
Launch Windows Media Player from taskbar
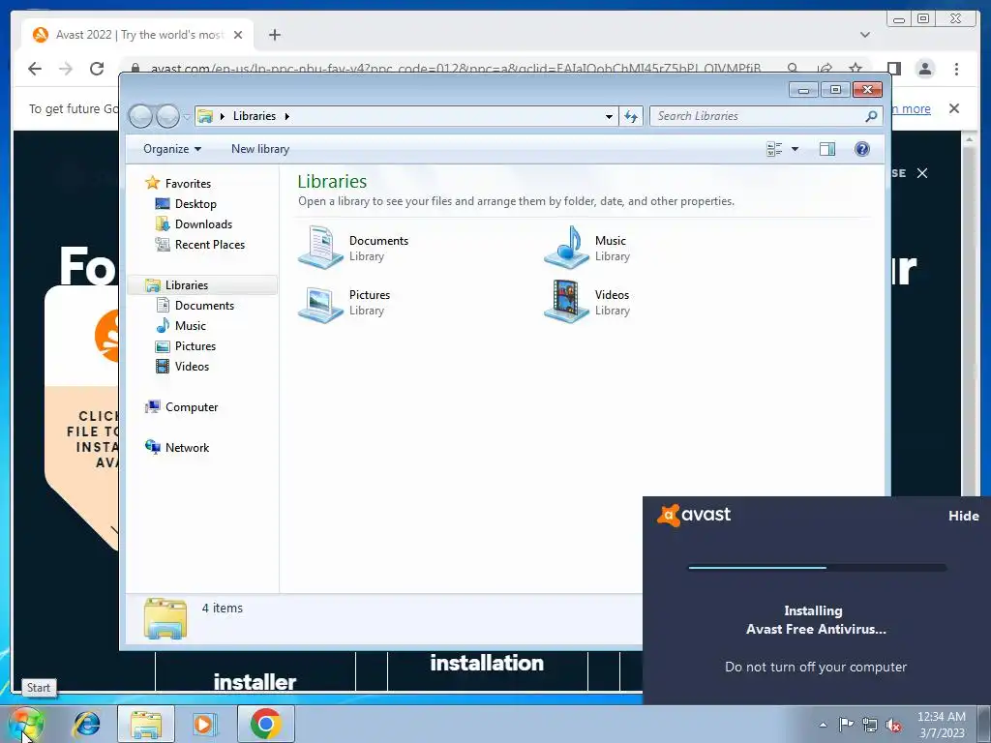point(203,724)
